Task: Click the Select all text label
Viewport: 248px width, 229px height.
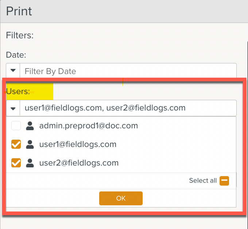Action: [203, 181]
